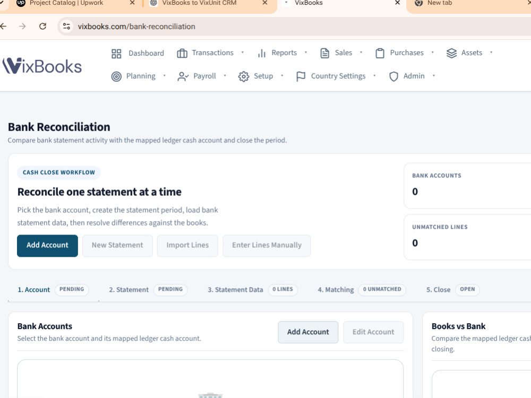Expand the Planning menu dropdown arrow
This screenshot has width=531, height=398.
click(165, 76)
